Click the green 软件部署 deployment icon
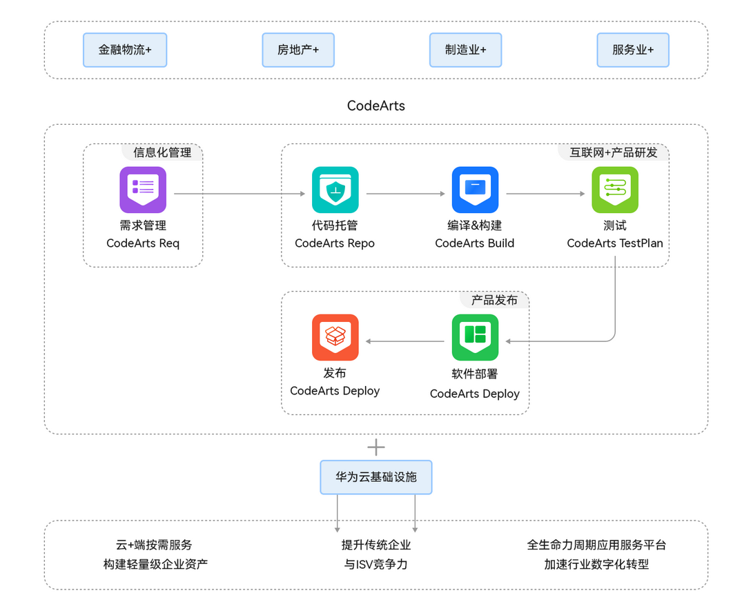742x615 pixels. coord(475,338)
